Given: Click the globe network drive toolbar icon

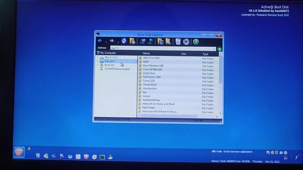Looking at the screenshot, I should point(151,42).
